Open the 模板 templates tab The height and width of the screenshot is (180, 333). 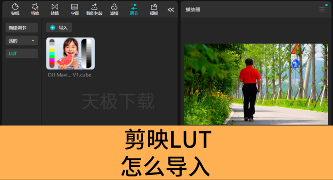point(154,9)
